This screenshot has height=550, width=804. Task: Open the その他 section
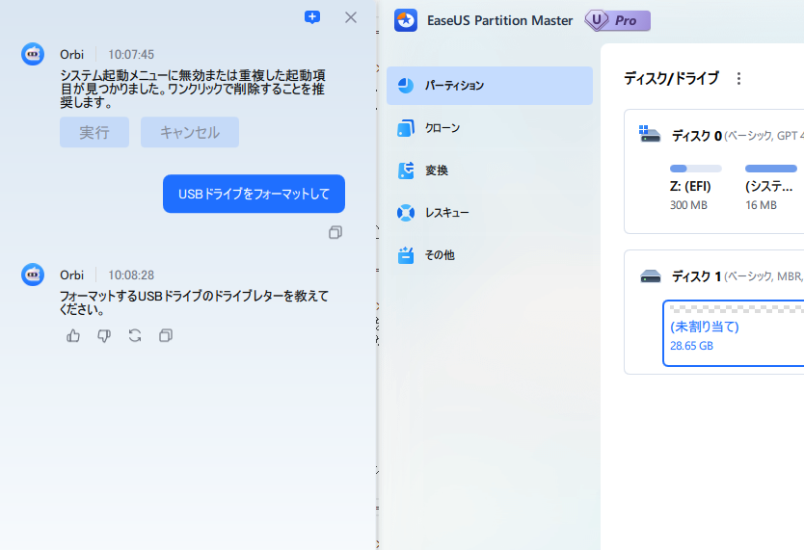click(x=490, y=255)
